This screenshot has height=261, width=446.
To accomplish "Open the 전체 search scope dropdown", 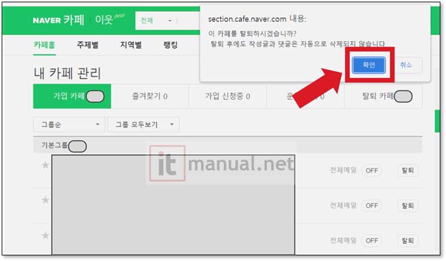I will (x=156, y=21).
